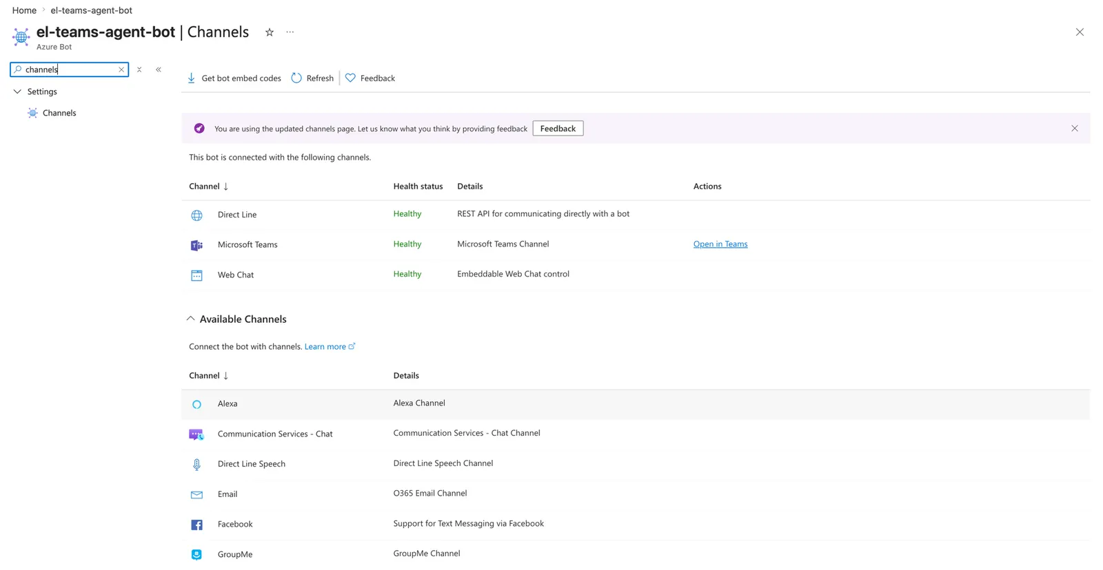Clear the channels search field text

coord(121,70)
